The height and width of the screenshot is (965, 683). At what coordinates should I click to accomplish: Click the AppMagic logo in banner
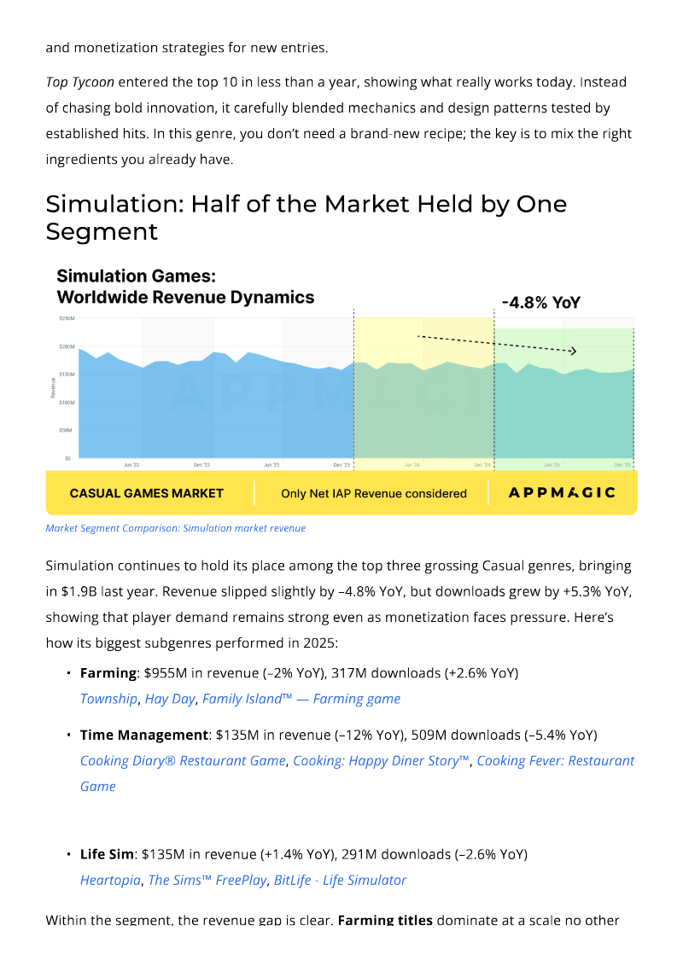point(563,492)
